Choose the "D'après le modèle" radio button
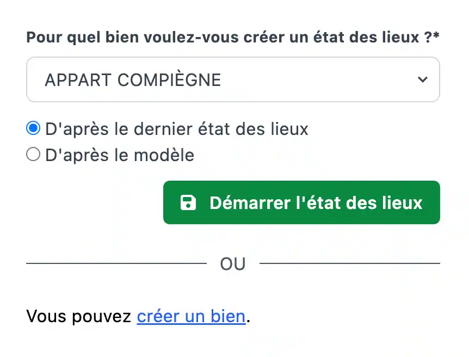The height and width of the screenshot is (357, 469). point(33,155)
